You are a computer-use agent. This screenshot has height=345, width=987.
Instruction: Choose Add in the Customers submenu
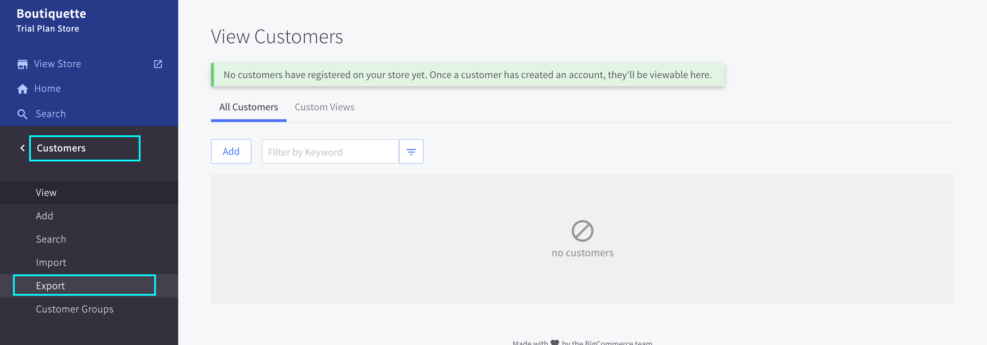click(x=45, y=215)
